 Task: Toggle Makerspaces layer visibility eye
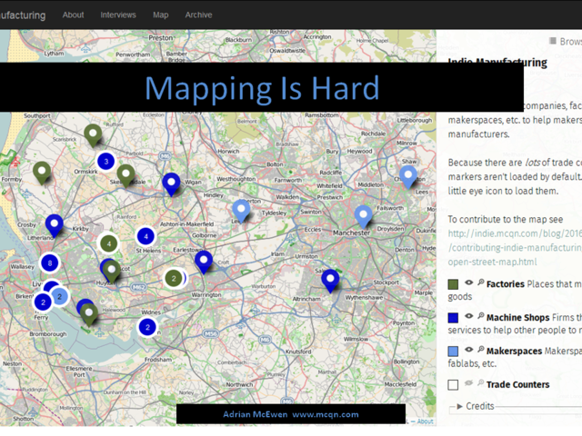pyautogui.click(x=469, y=349)
